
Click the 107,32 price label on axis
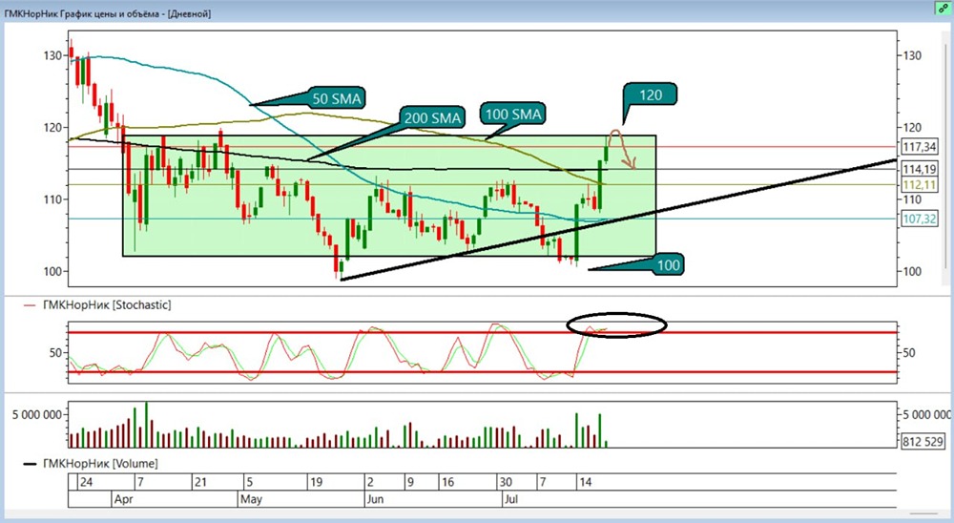coord(920,219)
